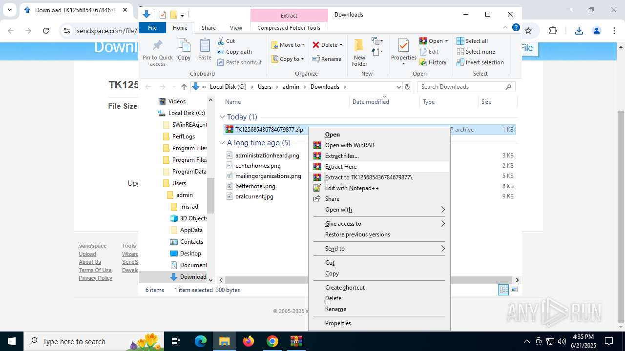Select the 3D Objects tree item

pyautogui.click(x=193, y=218)
